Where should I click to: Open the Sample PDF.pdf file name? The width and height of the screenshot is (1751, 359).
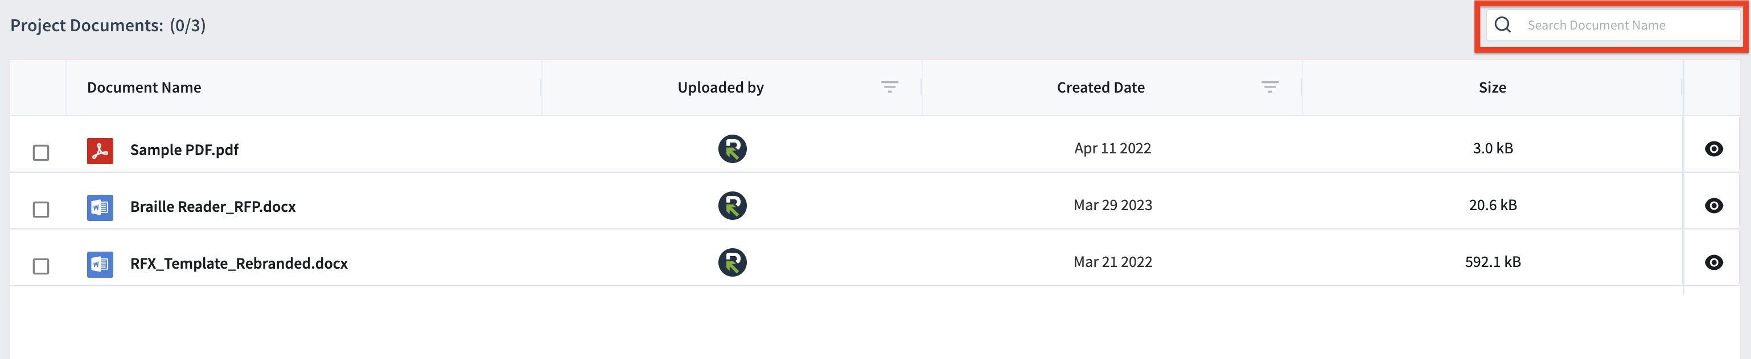point(184,150)
